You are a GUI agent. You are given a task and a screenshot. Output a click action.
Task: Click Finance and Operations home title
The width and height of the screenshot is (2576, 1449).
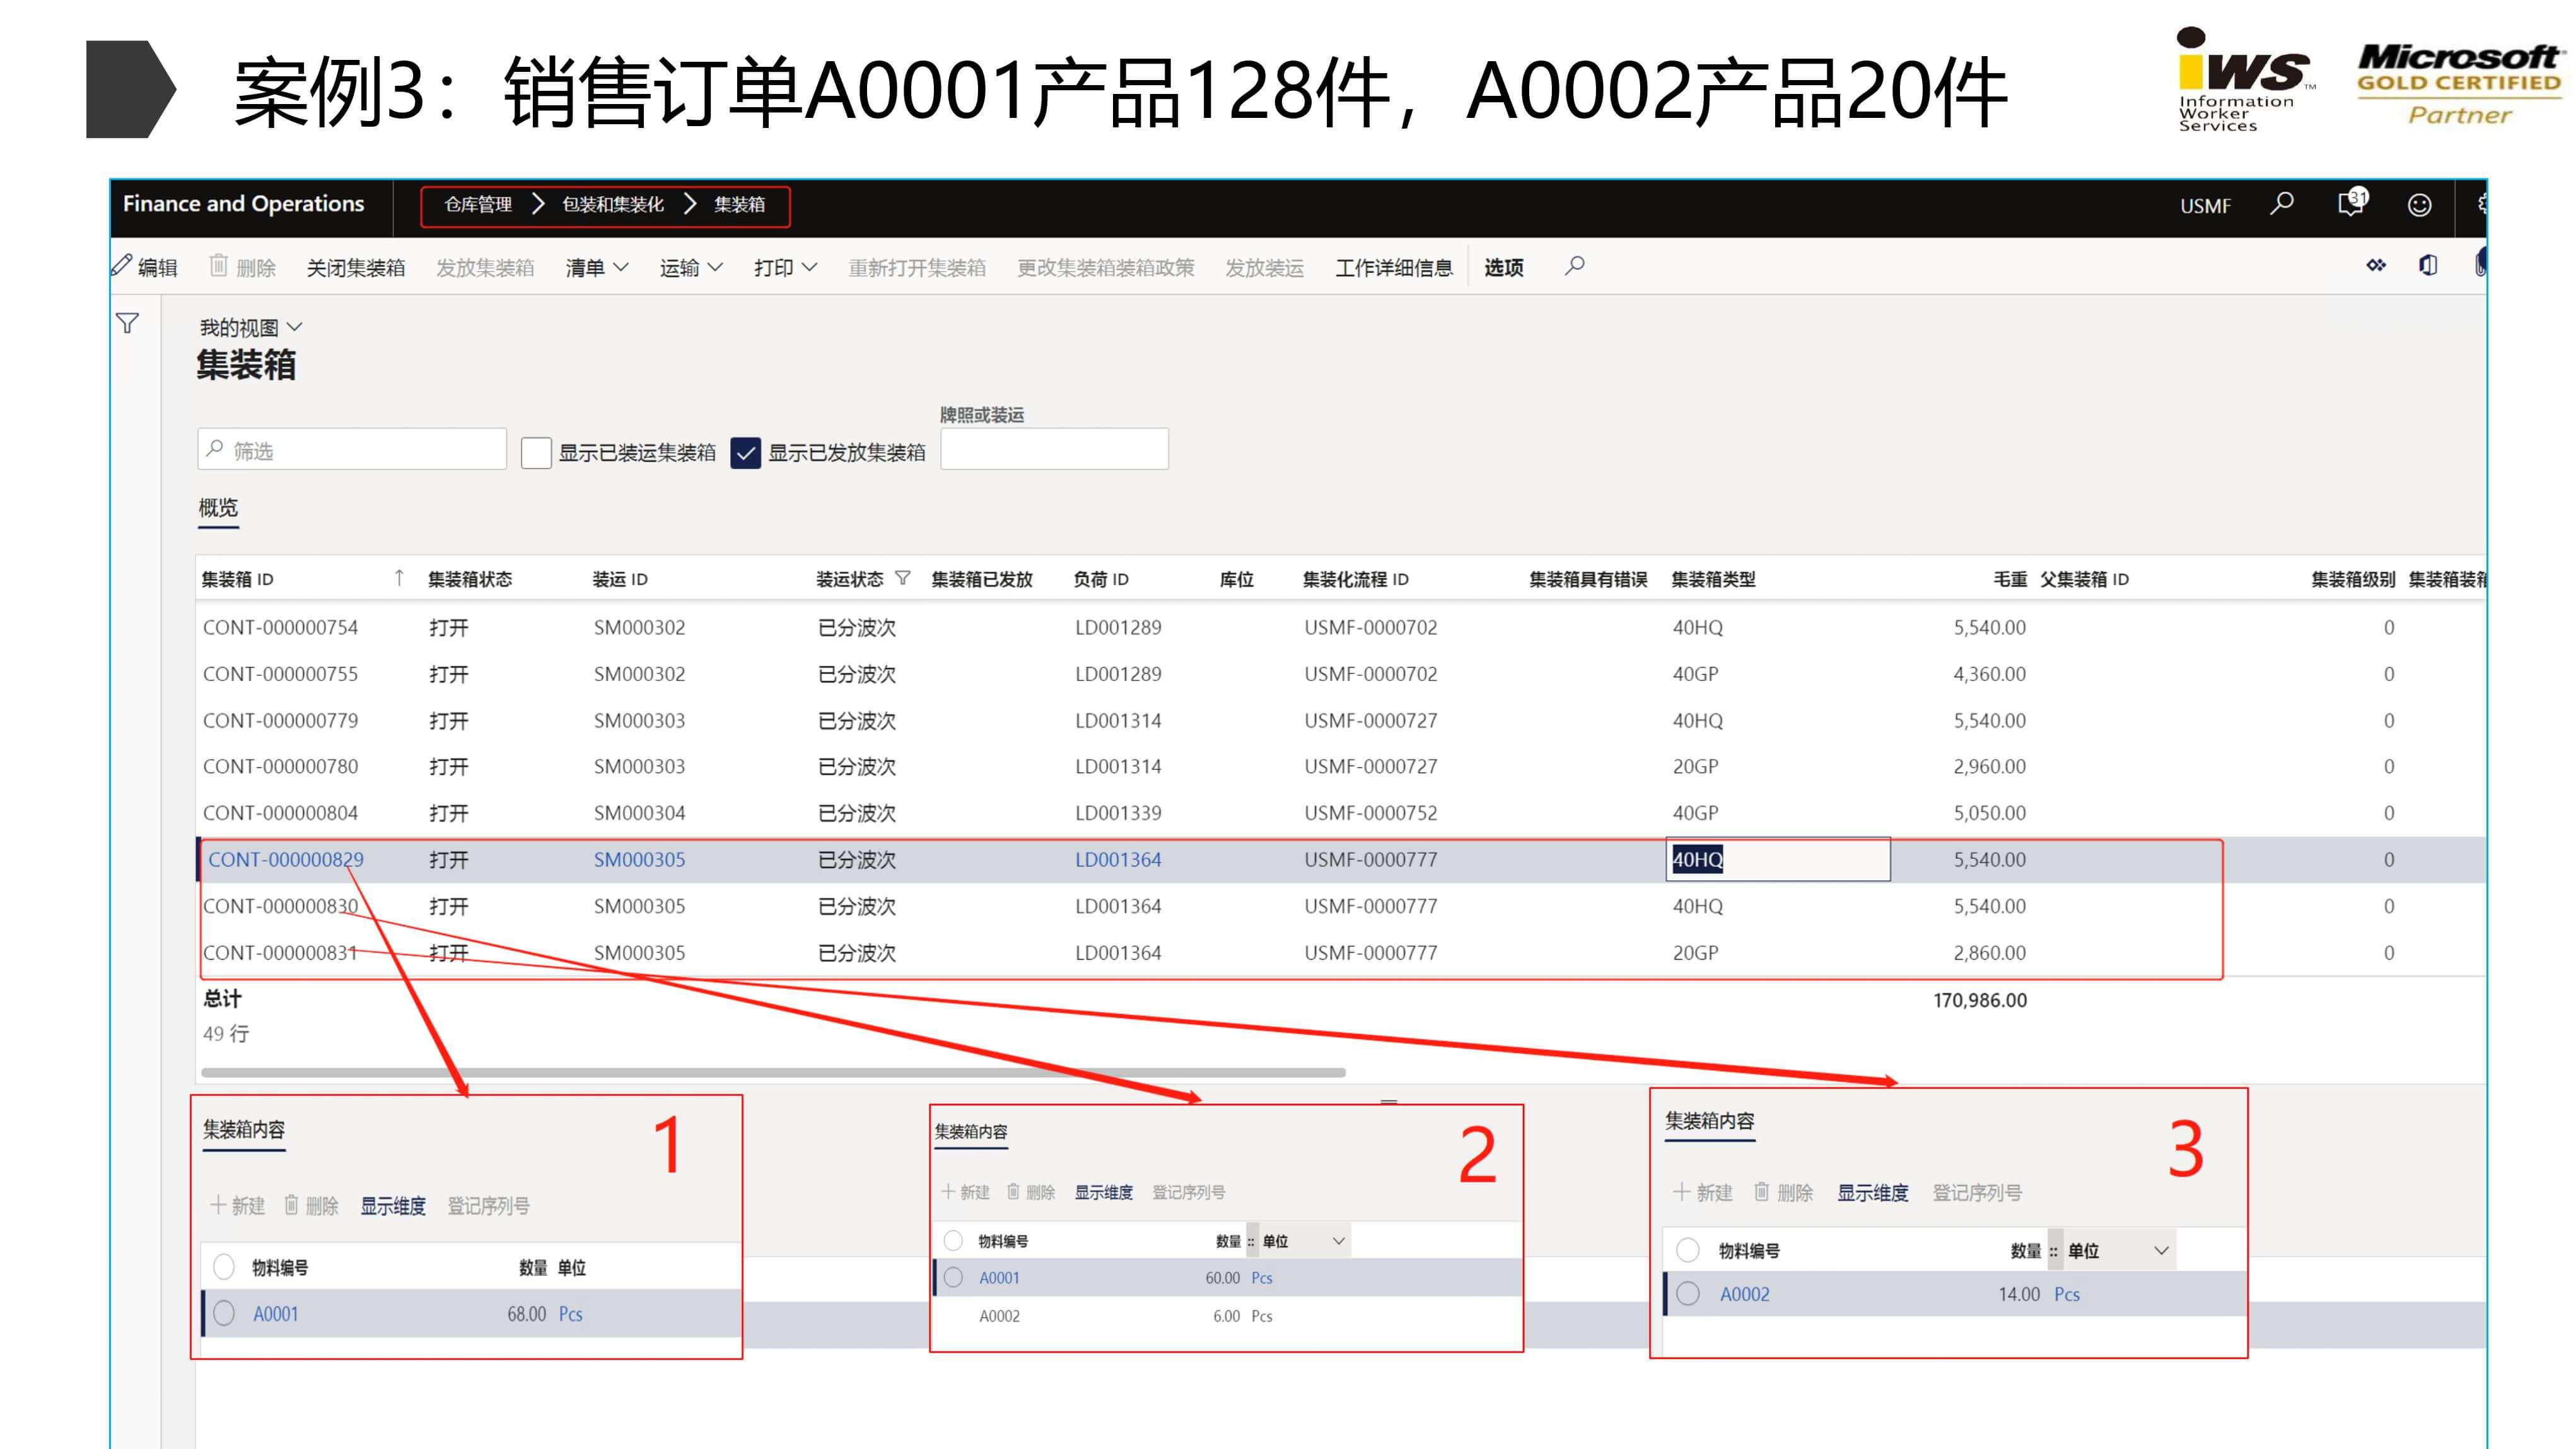[x=243, y=203]
